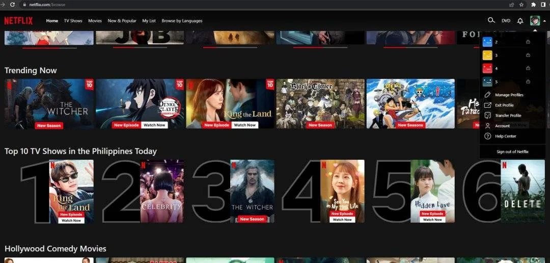Open Demon Slayer trending thumbnail
The image size is (550, 263).
(140, 104)
